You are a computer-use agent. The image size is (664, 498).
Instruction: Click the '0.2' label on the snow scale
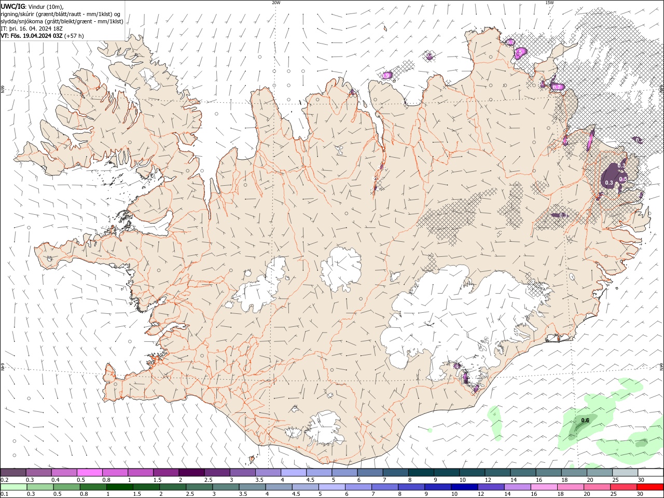point(4,480)
